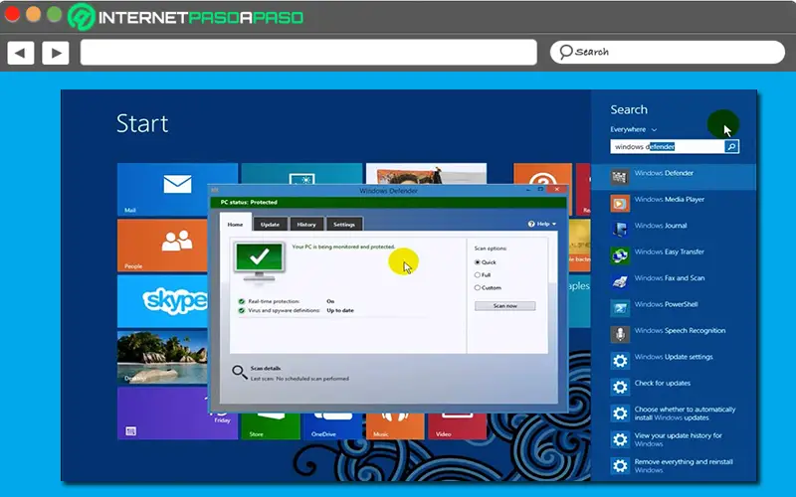Open Windows Easy Transfer result icon
This screenshot has width=796, height=497.
pyautogui.click(x=619, y=255)
